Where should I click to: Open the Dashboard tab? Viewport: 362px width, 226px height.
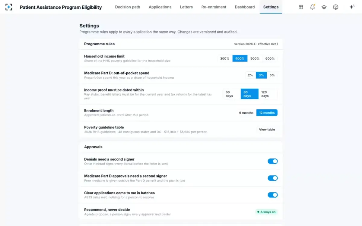click(245, 7)
